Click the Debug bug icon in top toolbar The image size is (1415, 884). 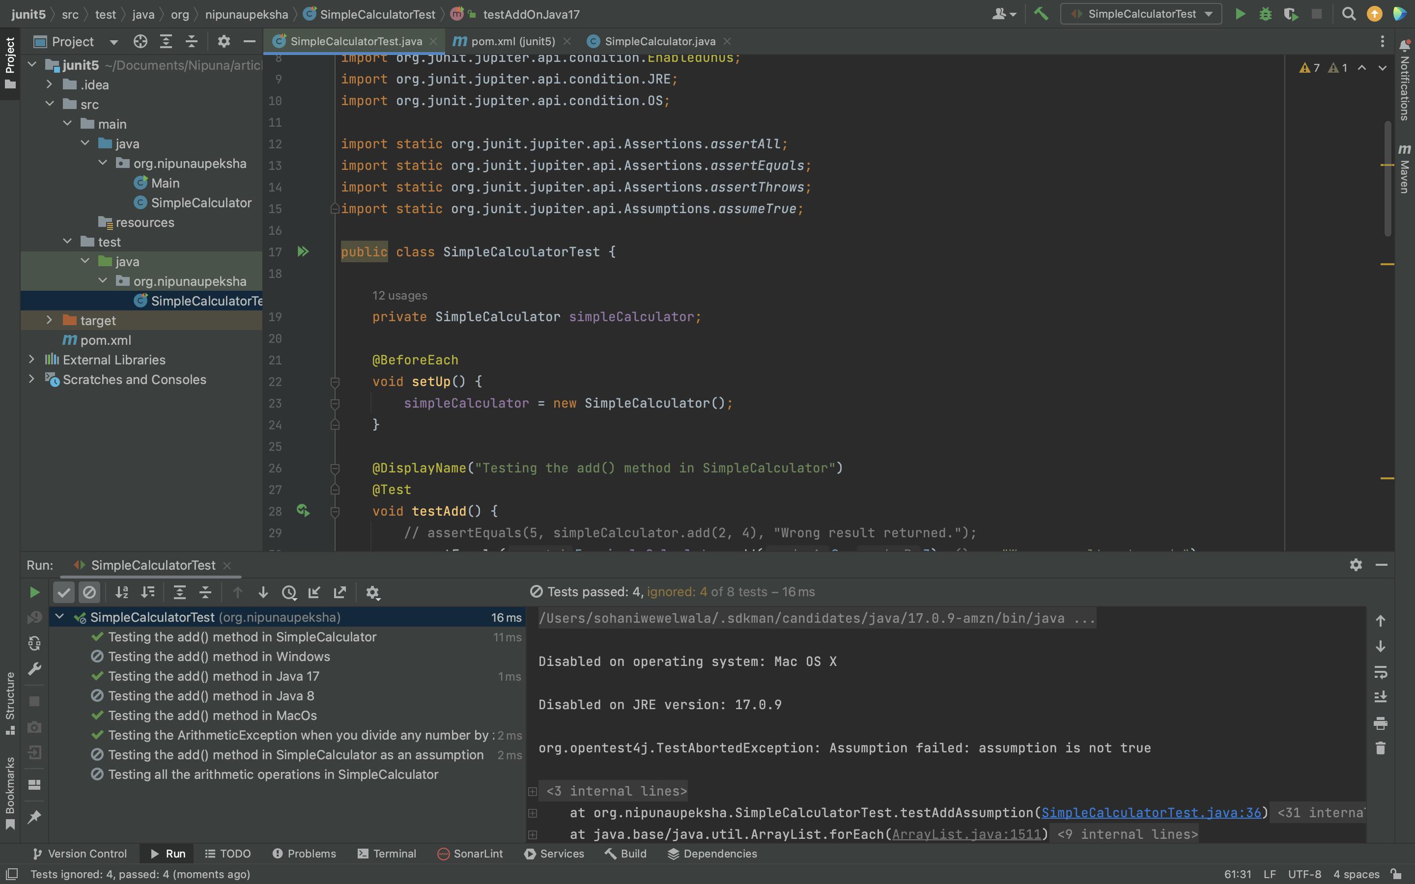click(x=1265, y=13)
